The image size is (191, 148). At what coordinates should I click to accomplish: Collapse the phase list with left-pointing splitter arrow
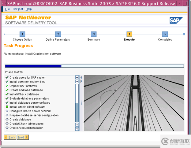pos(81,78)
